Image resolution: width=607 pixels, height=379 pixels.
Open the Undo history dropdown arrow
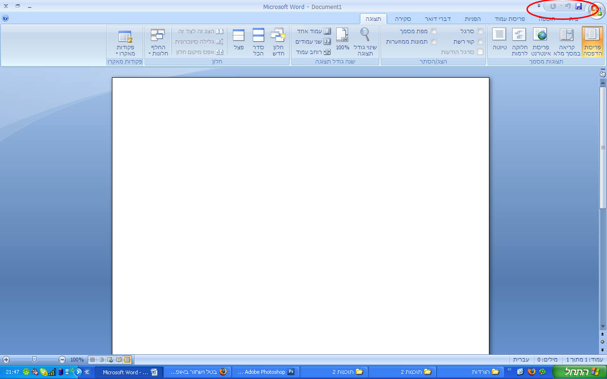(x=561, y=7)
